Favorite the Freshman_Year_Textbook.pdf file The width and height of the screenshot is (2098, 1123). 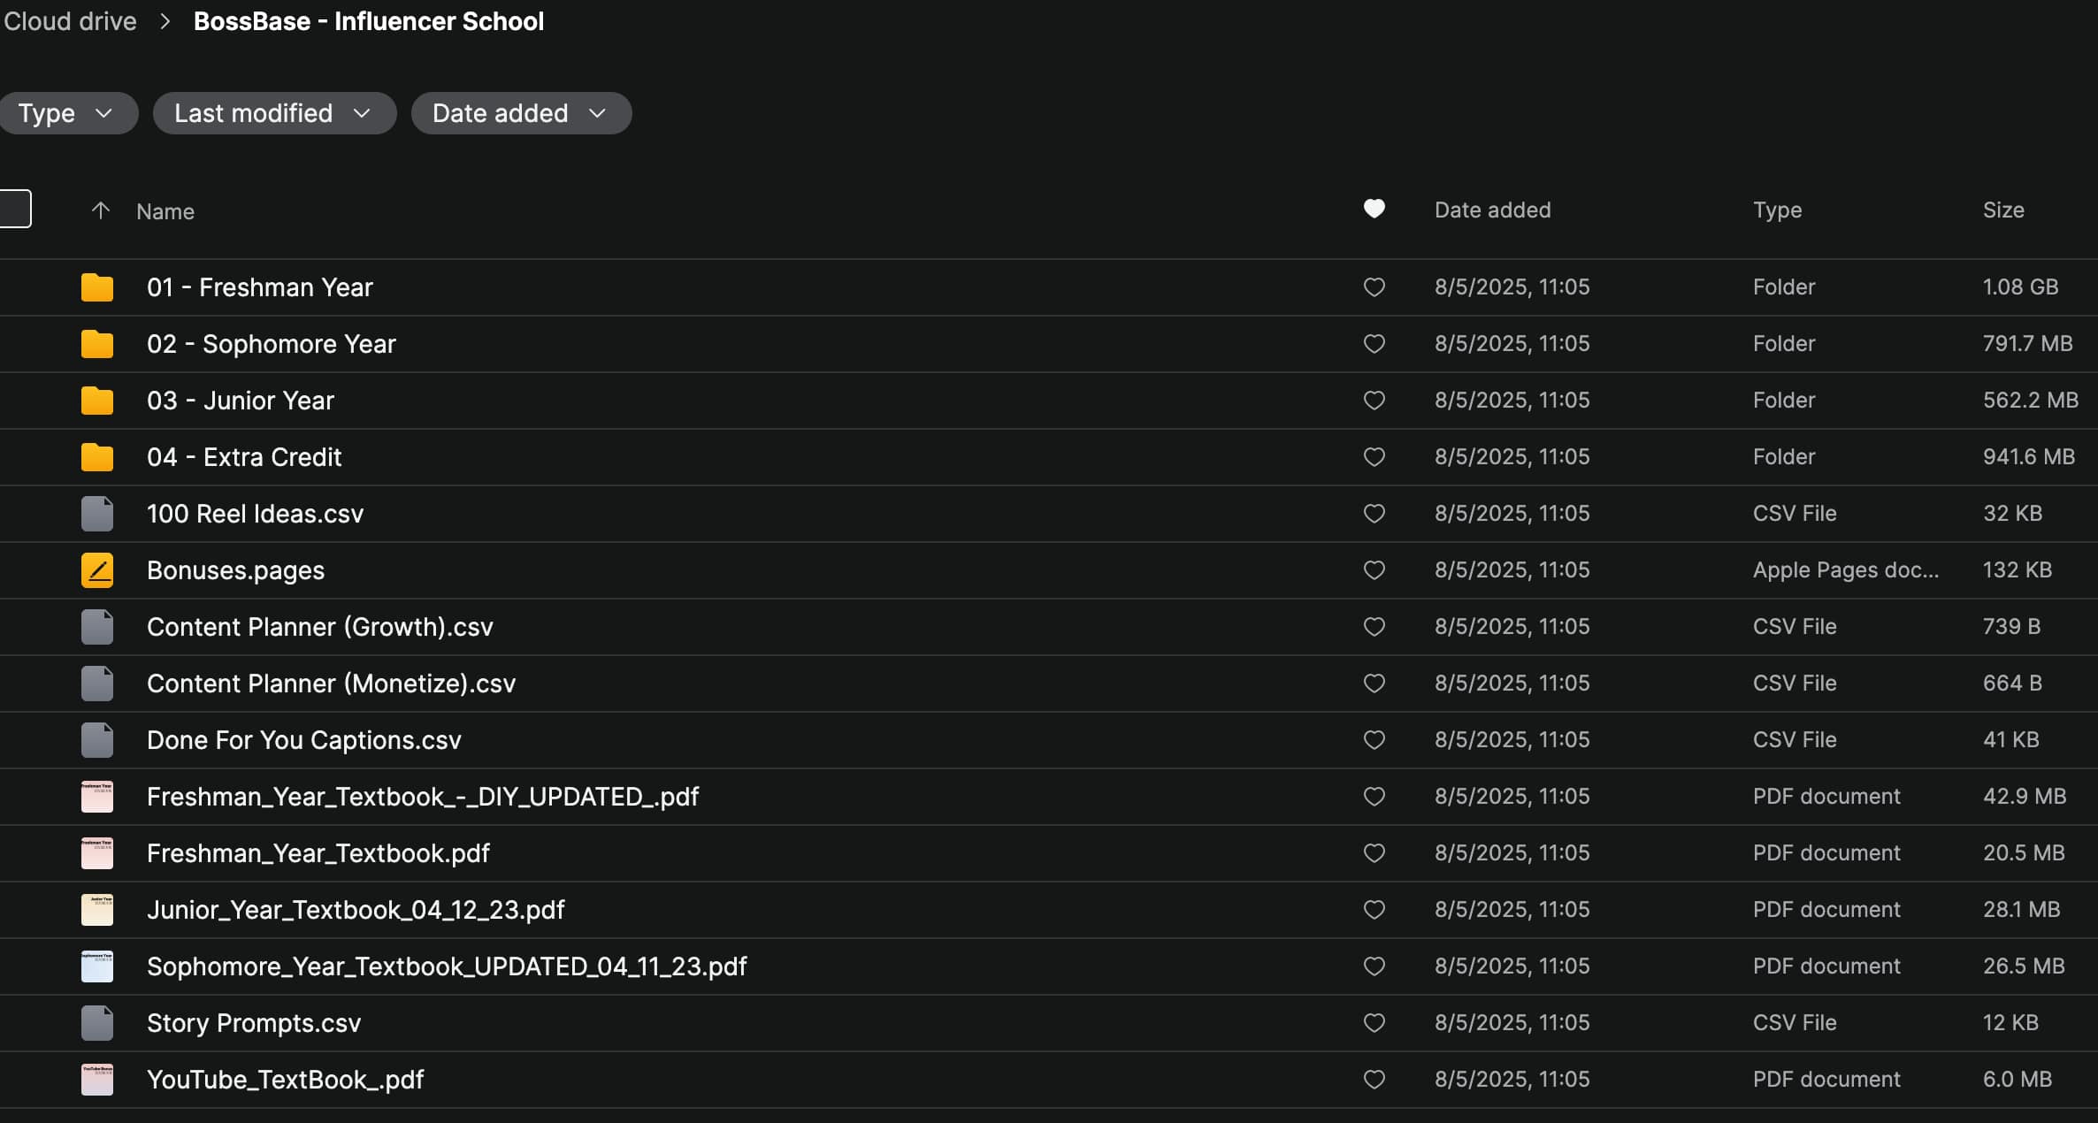pyautogui.click(x=1374, y=853)
